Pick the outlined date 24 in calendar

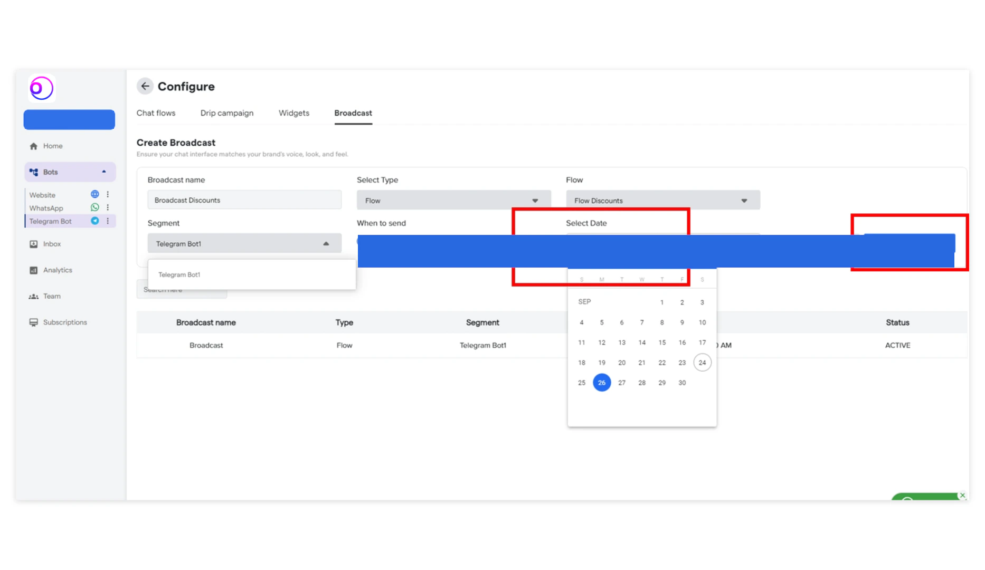[x=702, y=363]
